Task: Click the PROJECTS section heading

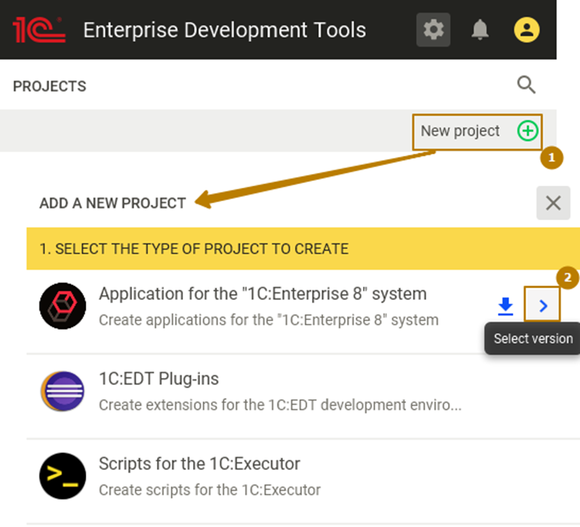Action: tap(50, 86)
